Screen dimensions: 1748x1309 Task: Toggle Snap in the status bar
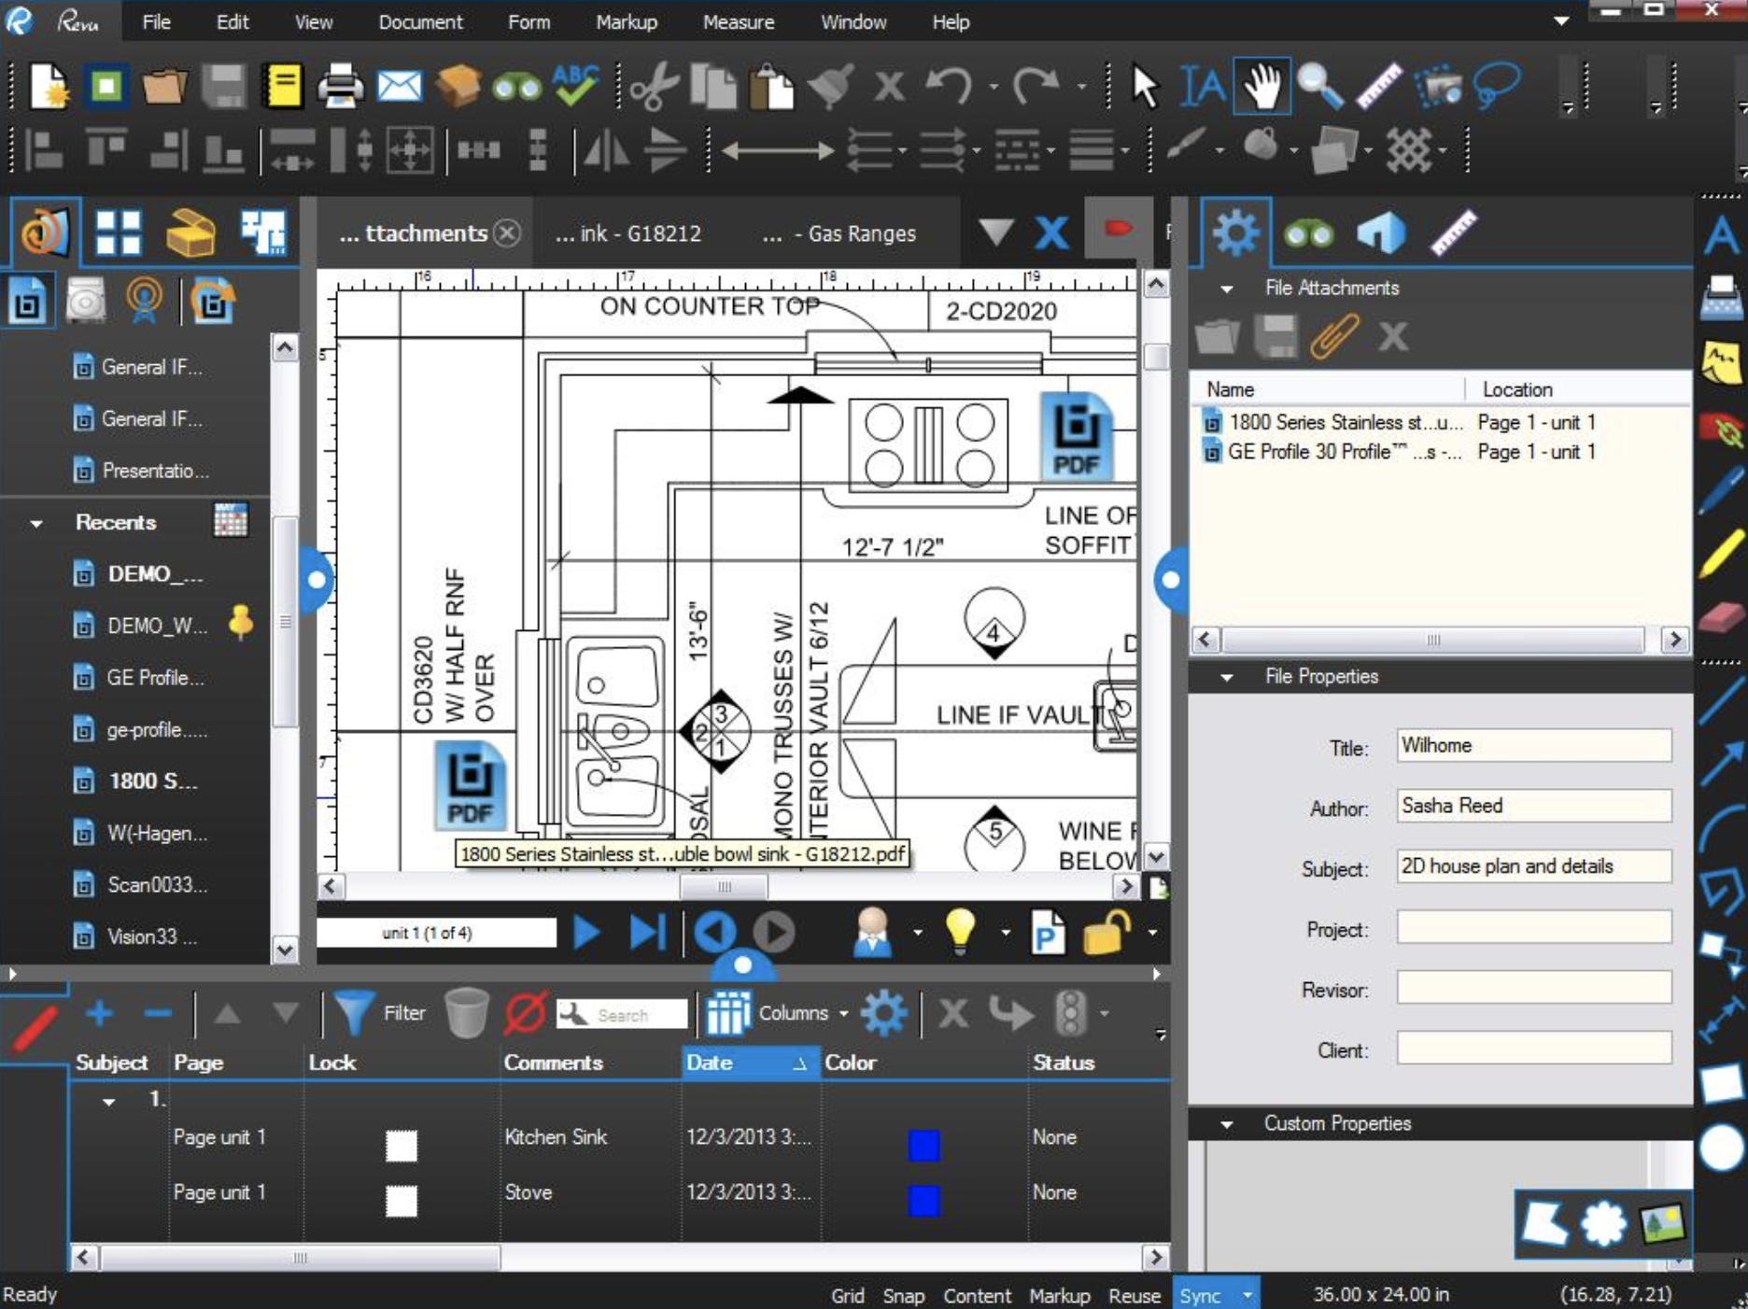903,1295
